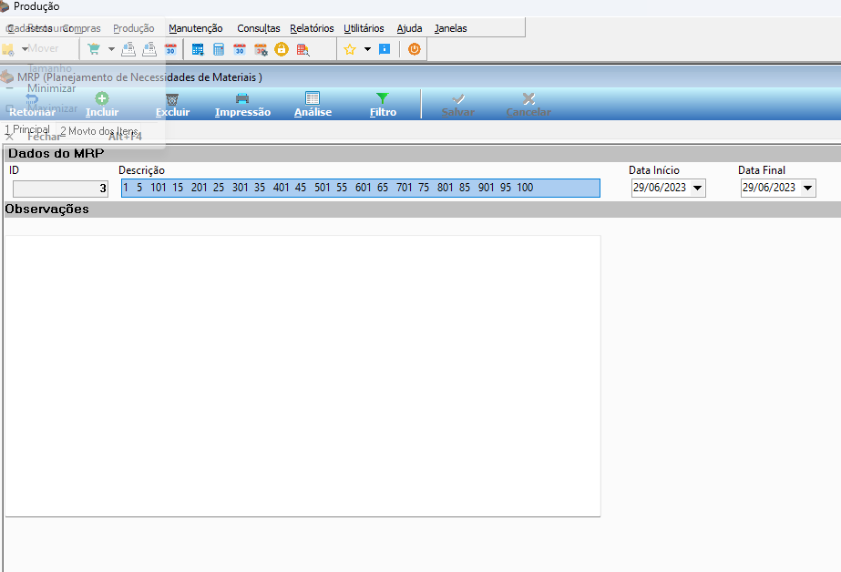Open the Filtro green funnel button
The width and height of the screenshot is (841, 572).
pos(383,105)
